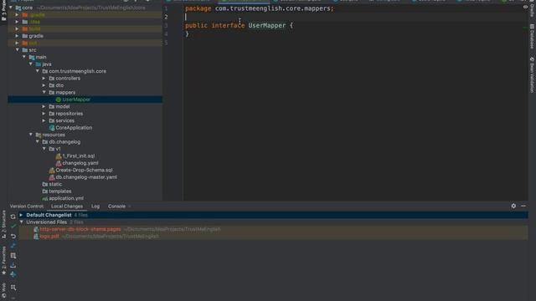Click the Show Diff icon in VCS toolbar
Screen dimensions: 536x301
coord(13,246)
